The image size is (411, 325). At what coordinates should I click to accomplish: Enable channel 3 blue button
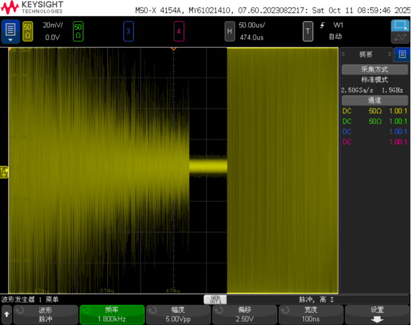click(x=128, y=31)
